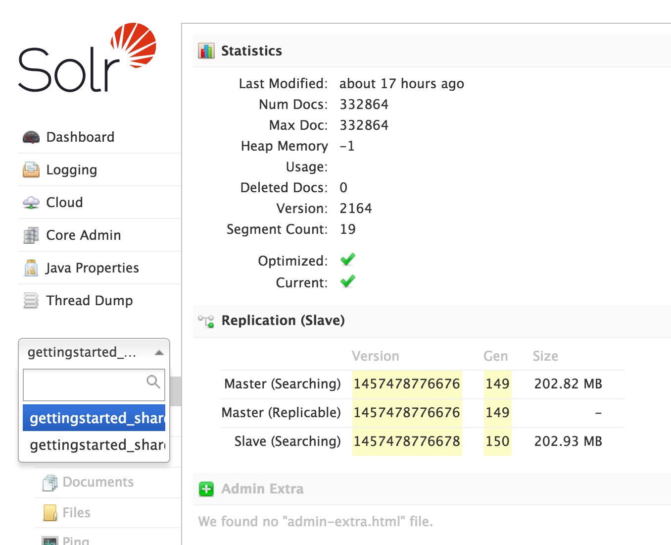The height and width of the screenshot is (545, 671).
Task: Click the Optimized green checkmark
Action: [x=347, y=259]
